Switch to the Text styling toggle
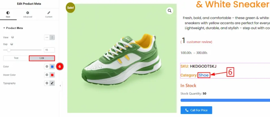Viewport: 270px width, 117px height. click(16, 58)
